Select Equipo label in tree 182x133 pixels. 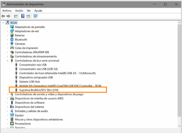click(19, 115)
